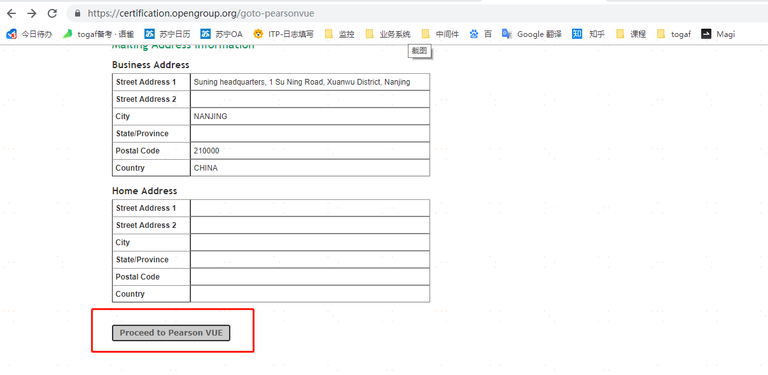
Task: Click the NANJING city value cell
Action: 310,117
